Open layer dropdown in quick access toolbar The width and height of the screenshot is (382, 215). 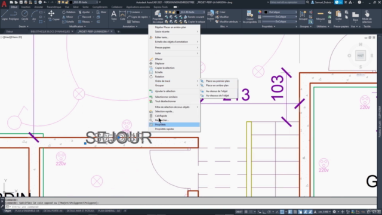pos(97,2)
